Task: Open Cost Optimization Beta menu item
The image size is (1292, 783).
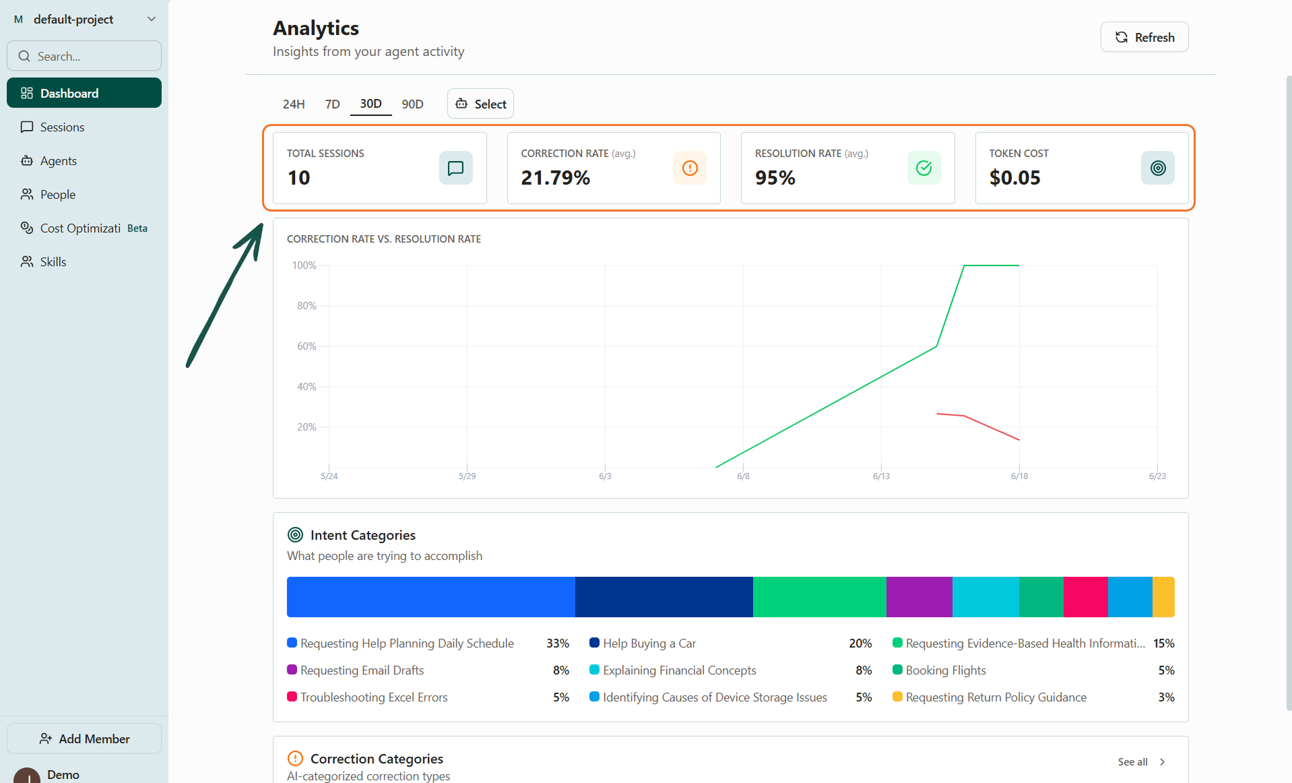Action: pyautogui.click(x=84, y=228)
